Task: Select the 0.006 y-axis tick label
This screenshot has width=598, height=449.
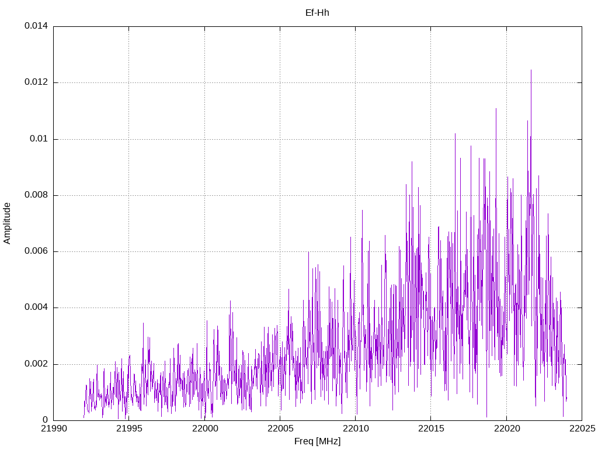Action: [x=36, y=251]
